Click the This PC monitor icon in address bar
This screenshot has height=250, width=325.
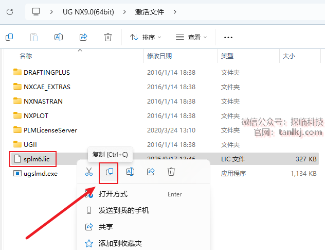(36, 12)
